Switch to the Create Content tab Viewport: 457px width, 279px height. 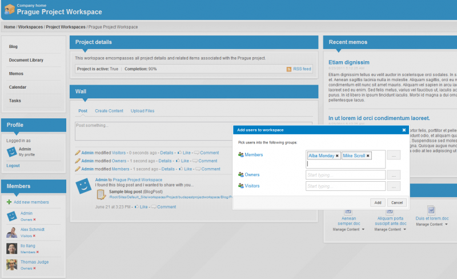tap(109, 111)
